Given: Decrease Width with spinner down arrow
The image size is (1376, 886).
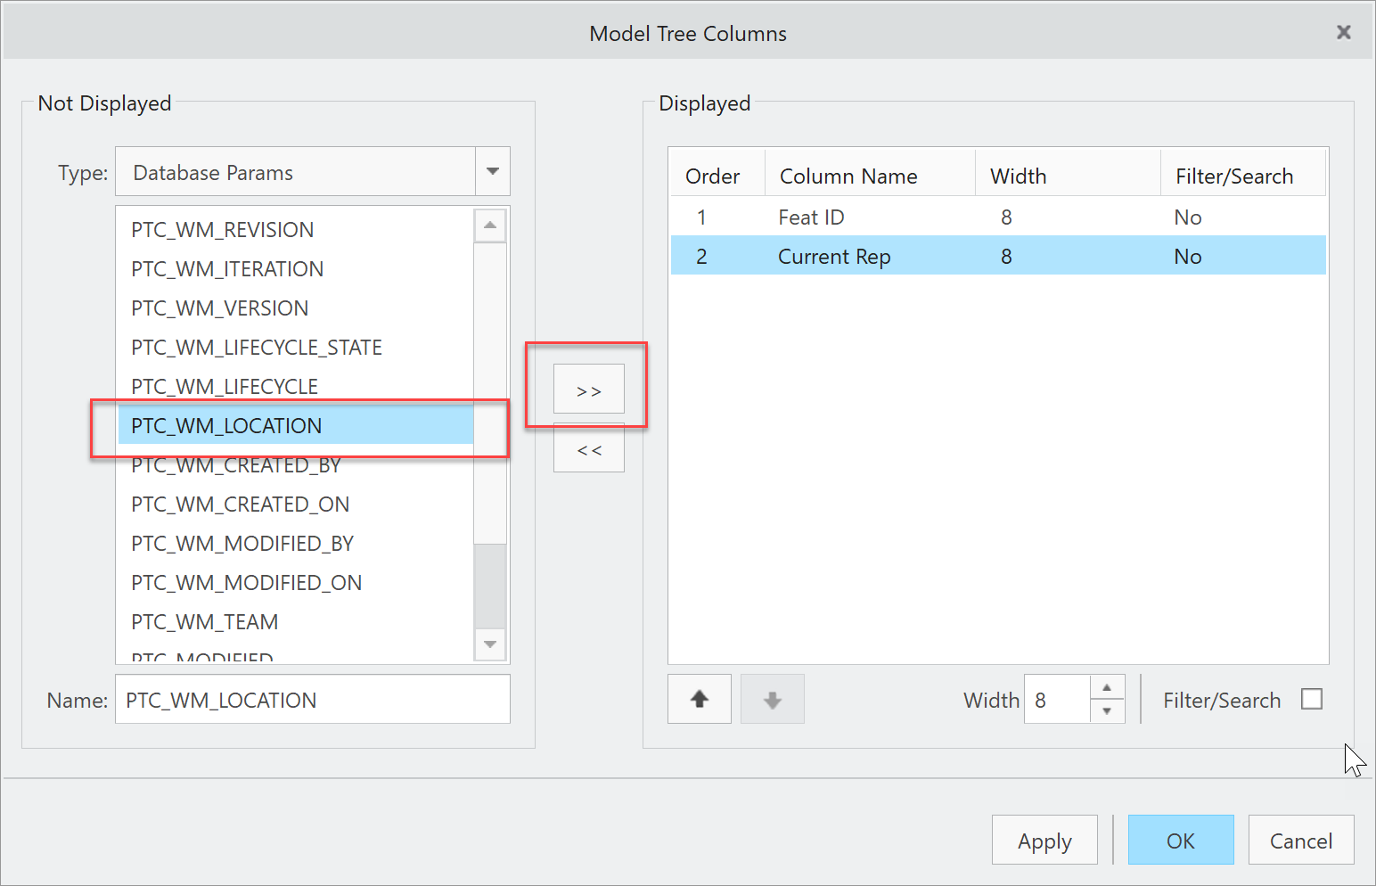Looking at the screenshot, I should pyautogui.click(x=1107, y=711).
